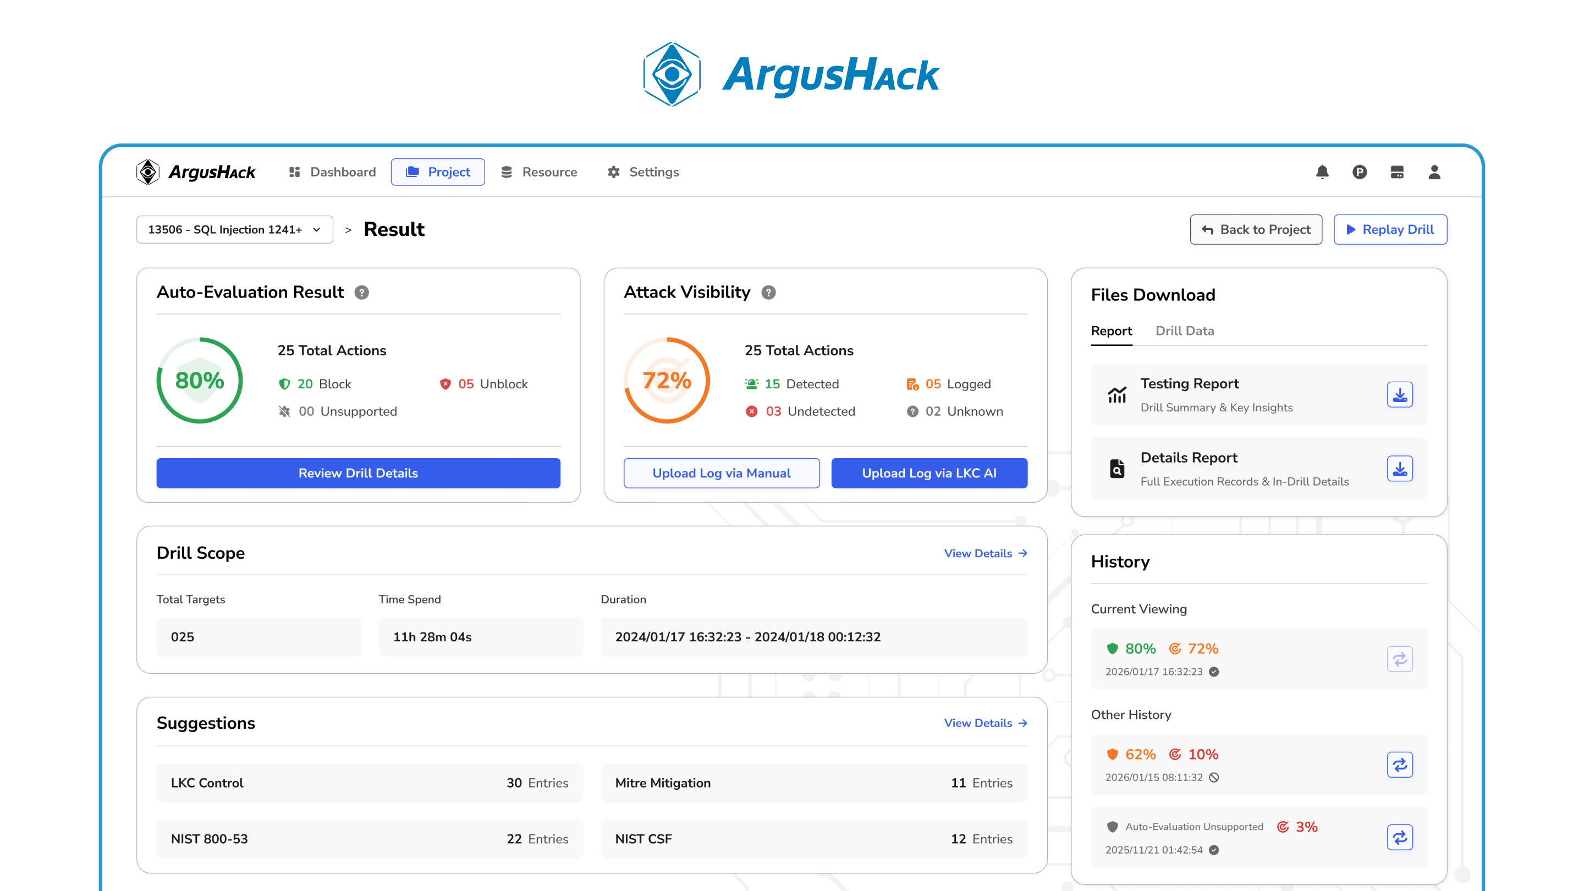Click the Unsupported crossed-out icon
Image resolution: width=1584 pixels, height=891 pixels.
click(x=284, y=411)
